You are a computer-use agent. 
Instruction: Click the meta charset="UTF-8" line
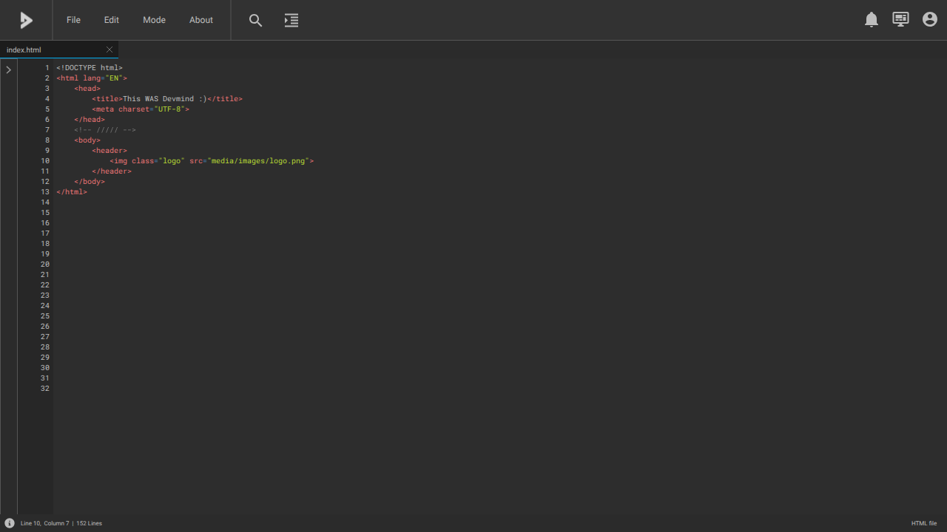pos(141,109)
